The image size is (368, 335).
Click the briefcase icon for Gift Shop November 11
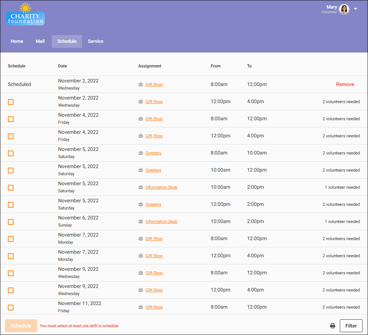[140, 307]
